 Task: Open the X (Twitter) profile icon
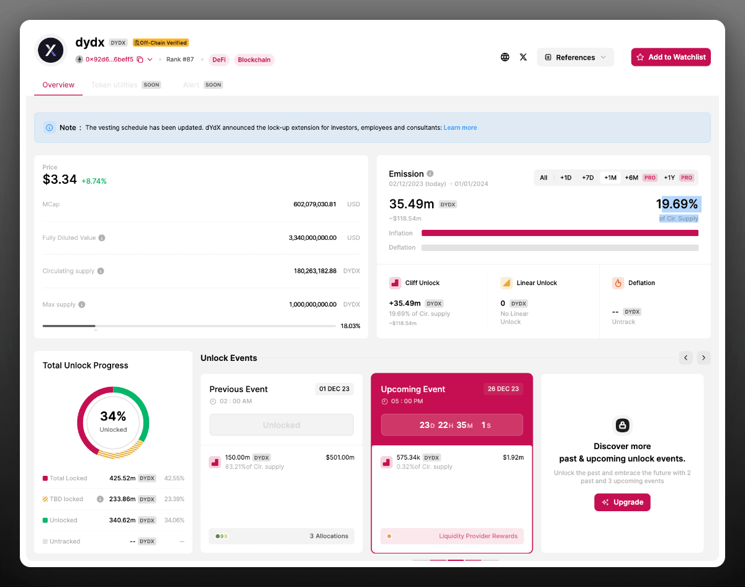523,57
